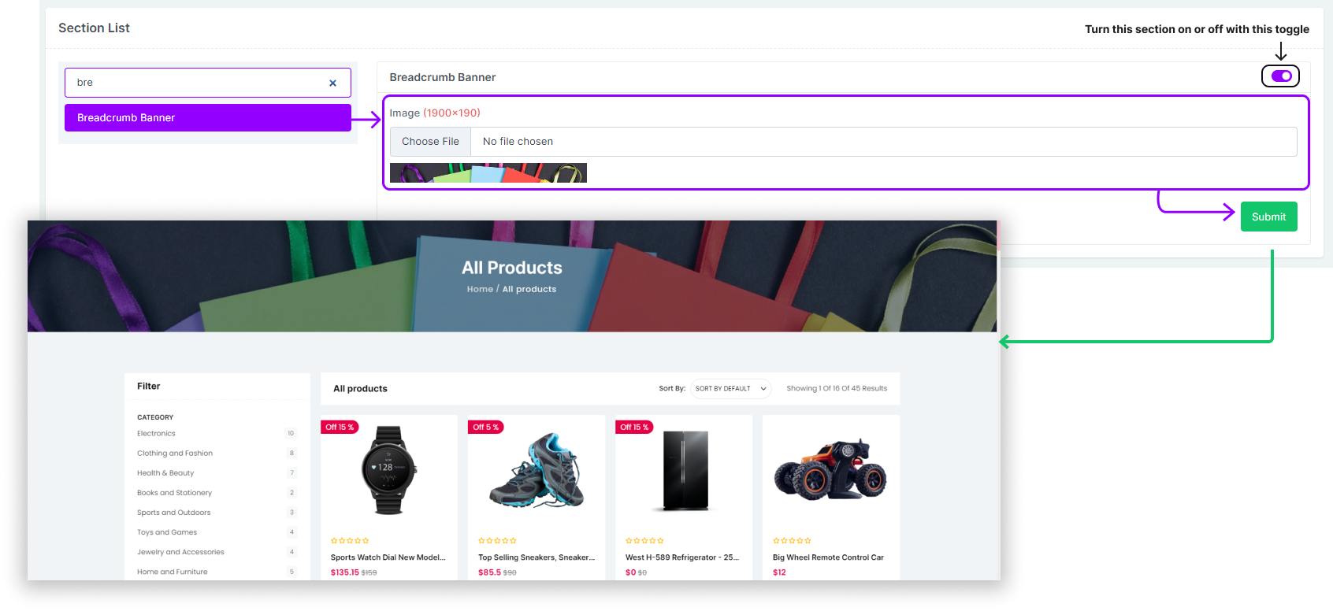The height and width of the screenshot is (611, 1333).
Task: Toggle the Breadcrumb Banner section switch
Action: click(x=1280, y=76)
